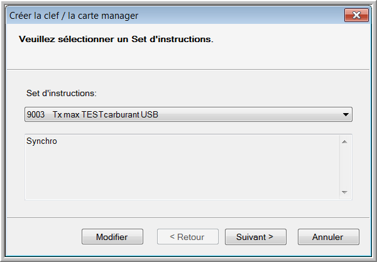
Task: Click the scrollbar track in the description box
Action: [x=344, y=167]
